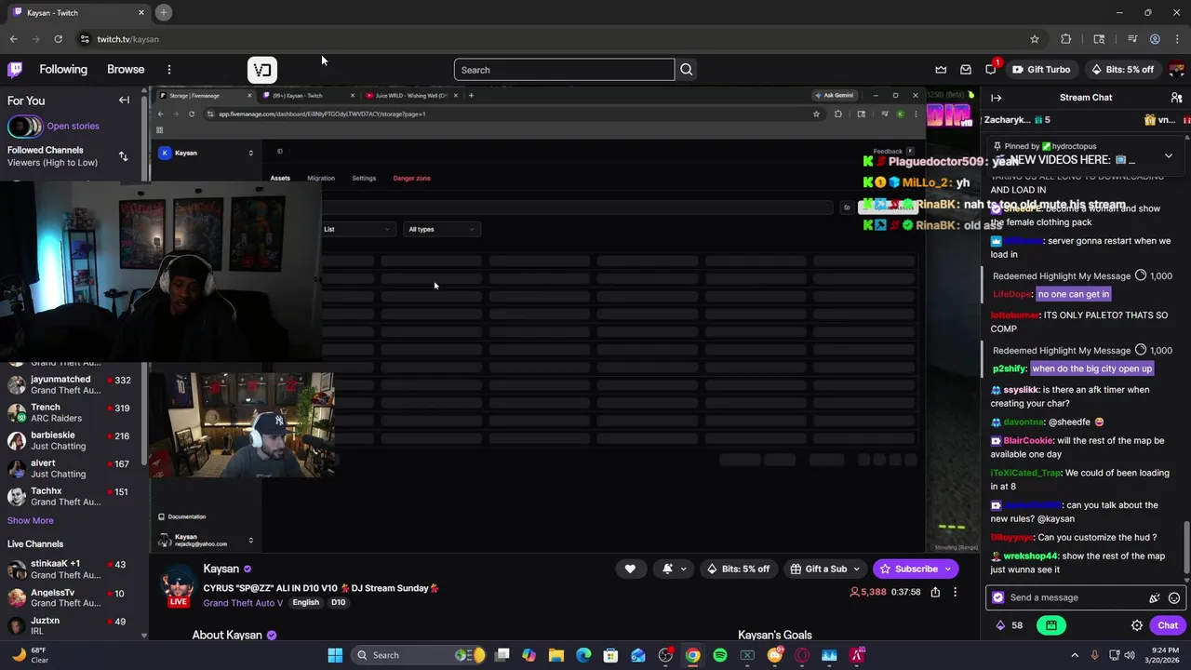Viewport: 1191px width, 670px height.
Task: Go to the Following tab
Action: pos(63,70)
